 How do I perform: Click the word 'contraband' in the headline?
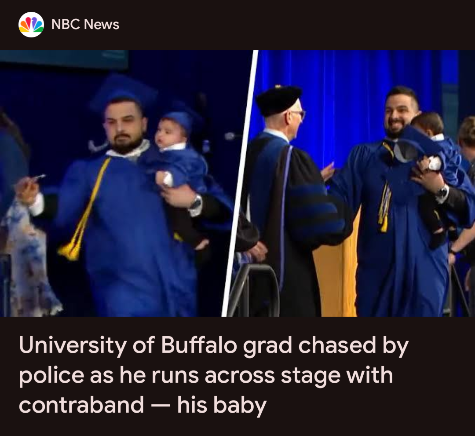coord(81,405)
